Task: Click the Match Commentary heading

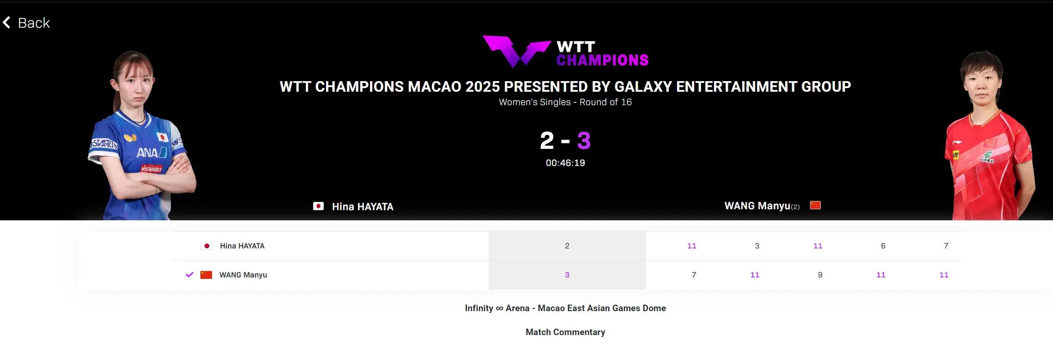Action: pyautogui.click(x=565, y=332)
